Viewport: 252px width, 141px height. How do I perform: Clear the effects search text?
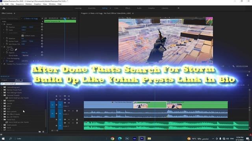pos(31,83)
